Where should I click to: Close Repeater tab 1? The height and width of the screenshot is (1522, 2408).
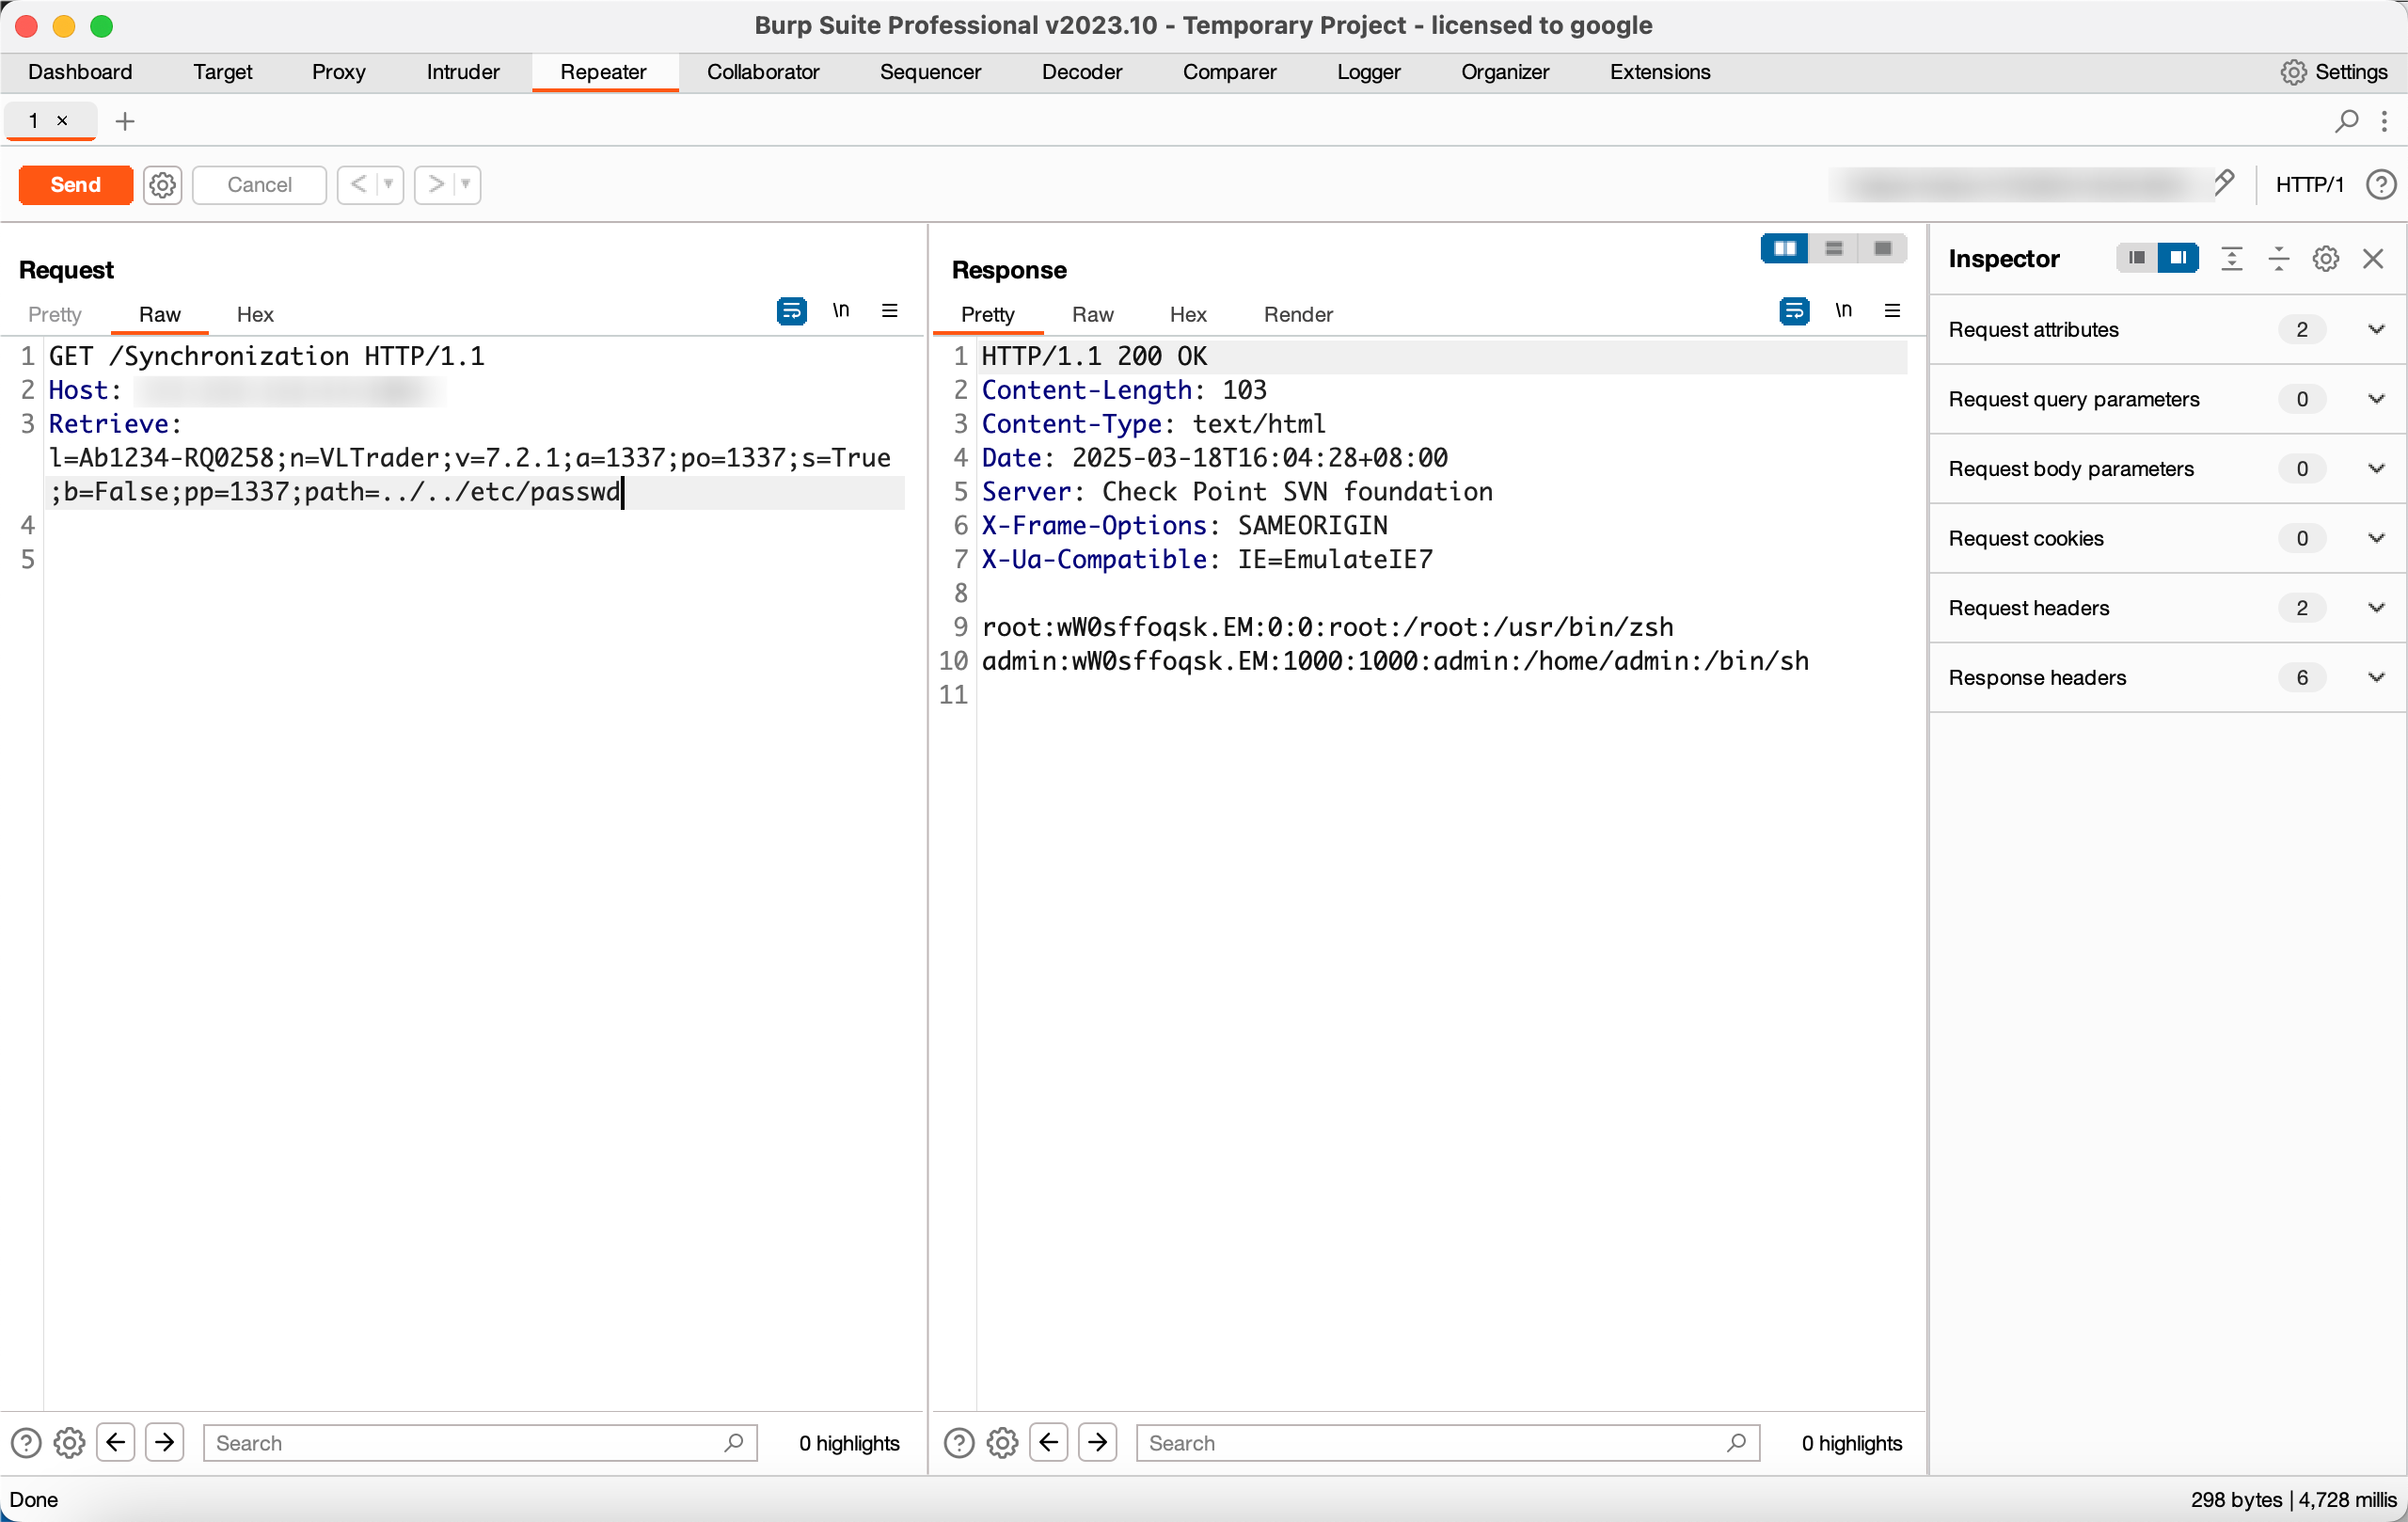coord(62,120)
